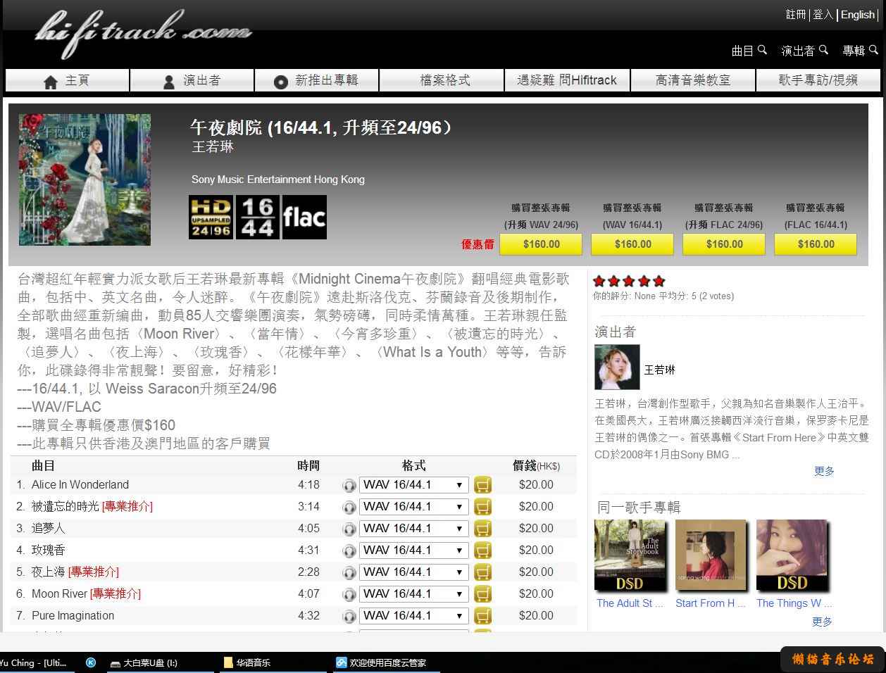
Task: Buy full album in 升頻 WAV 24/96
Action: (541, 244)
